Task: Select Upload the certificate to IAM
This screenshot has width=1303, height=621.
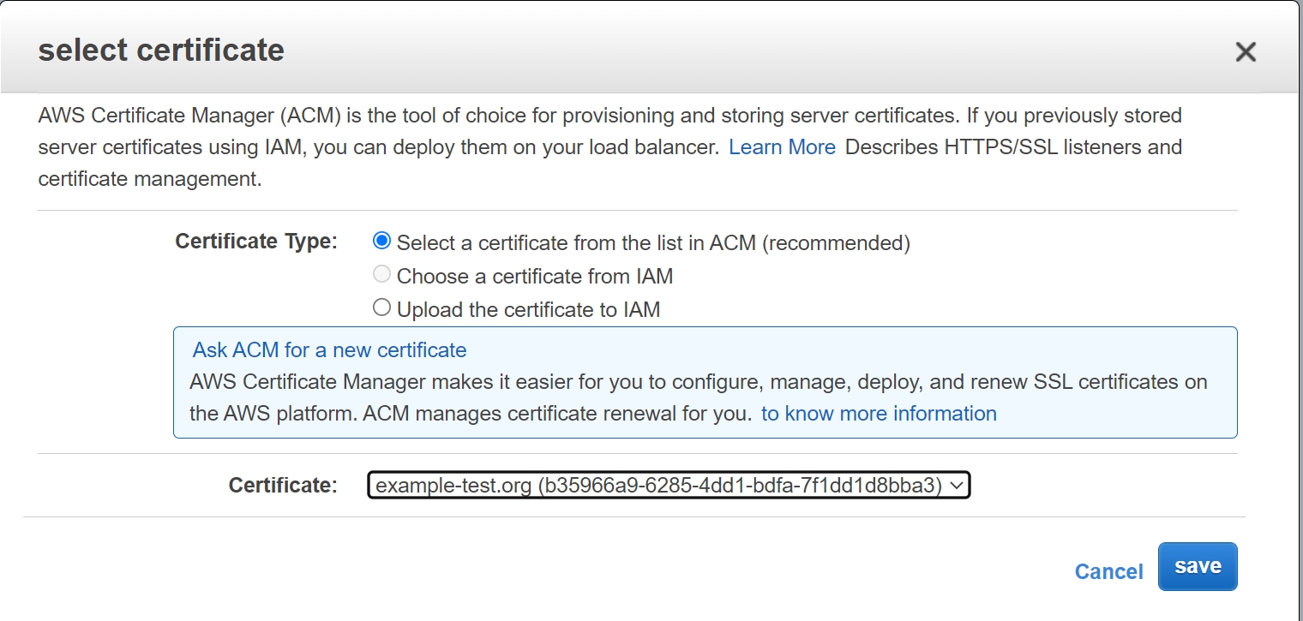Action: pyautogui.click(x=382, y=308)
